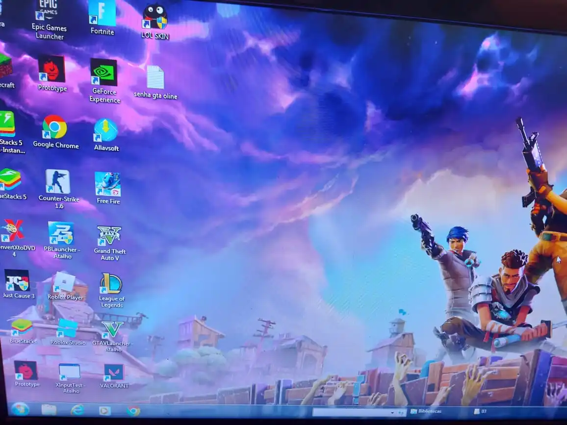The image size is (567, 425).
Task: Open the Windows Start menu orb
Action: click(20, 409)
